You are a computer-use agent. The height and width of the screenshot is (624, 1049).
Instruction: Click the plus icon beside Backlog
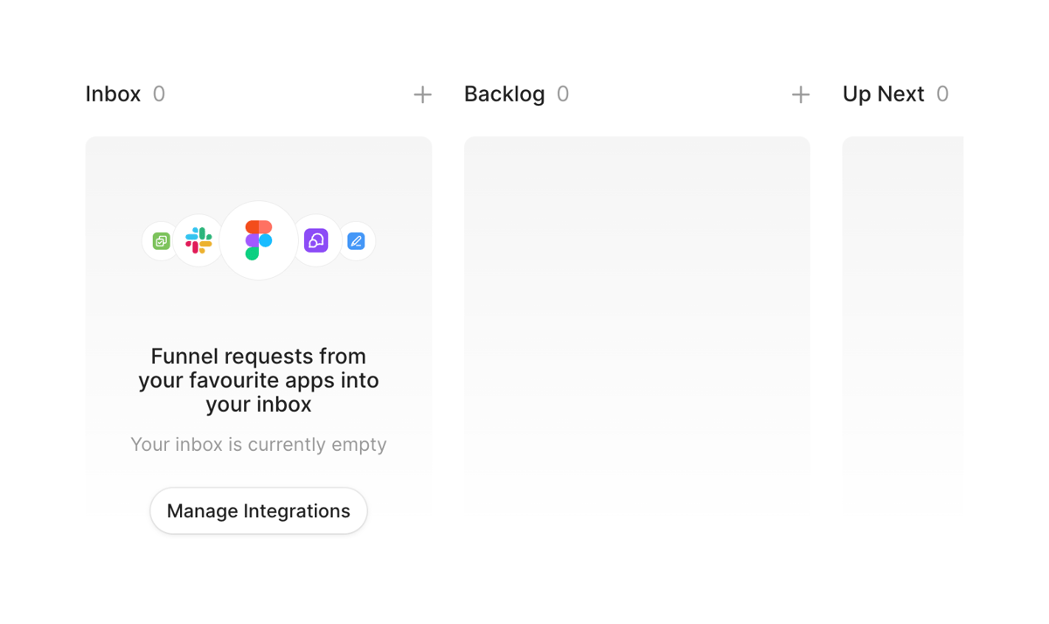801,94
